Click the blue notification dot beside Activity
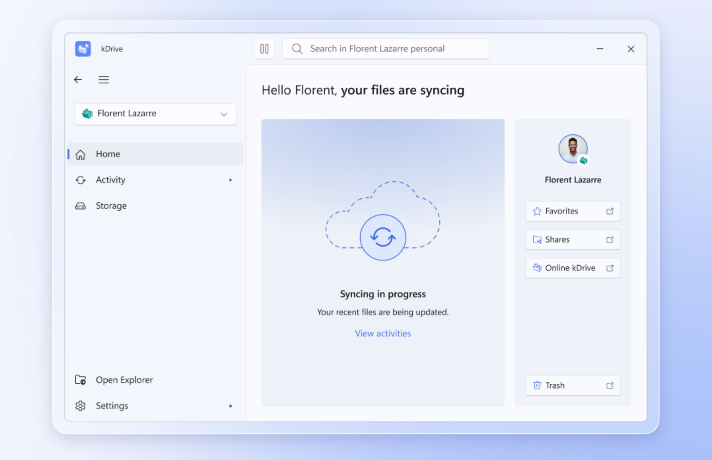Screen dimensions: 712x460 tap(231, 180)
